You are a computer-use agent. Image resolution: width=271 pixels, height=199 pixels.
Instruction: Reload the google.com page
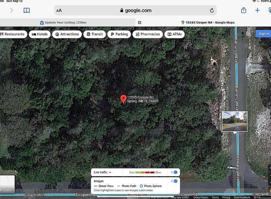click(x=212, y=10)
